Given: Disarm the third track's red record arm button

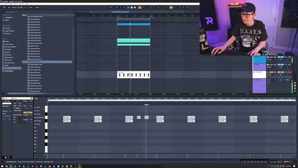Looking at the screenshot, I should pyautogui.click(x=290, y=72).
